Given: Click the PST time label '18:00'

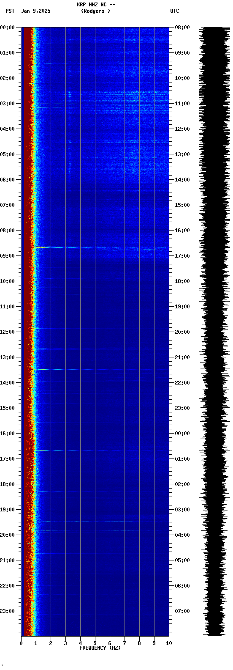Looking at the screenshot, I should click(x=7, y=484).
